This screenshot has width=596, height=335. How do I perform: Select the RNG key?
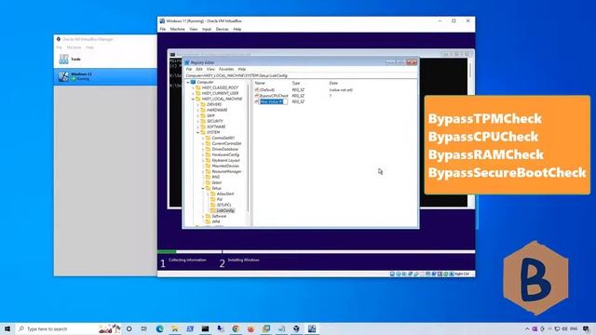point(215,177)
